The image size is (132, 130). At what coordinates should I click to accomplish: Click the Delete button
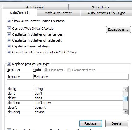(117, 123)
